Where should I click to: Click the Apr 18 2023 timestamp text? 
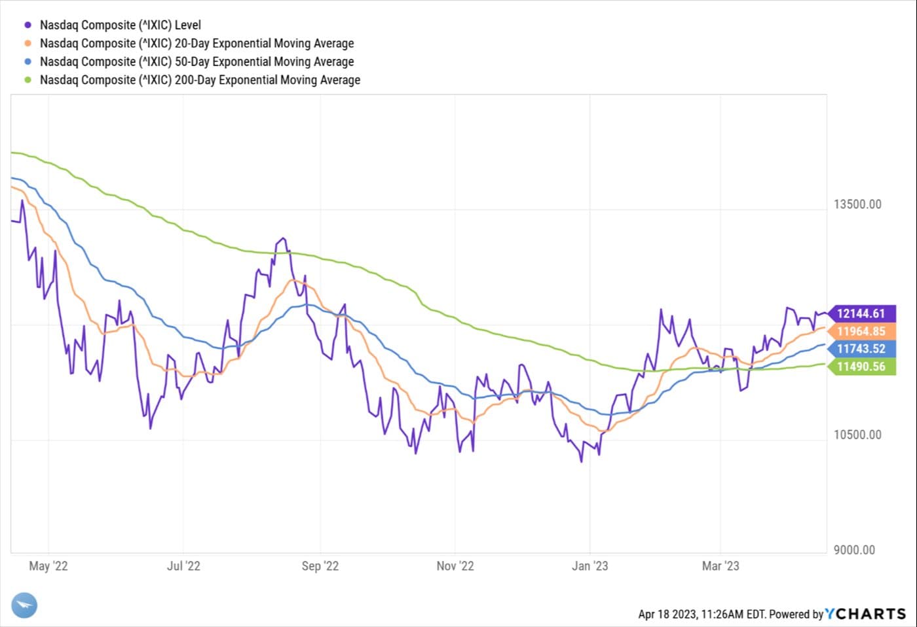pos(702,614)
